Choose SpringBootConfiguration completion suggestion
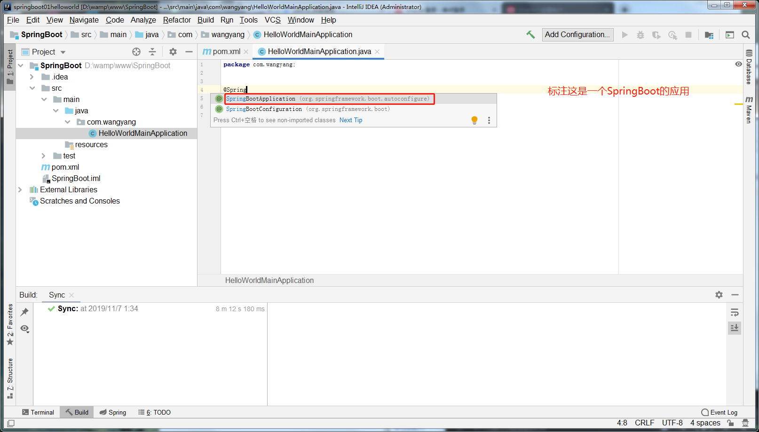This screenshot has width=759, height=432. click(x=354, y=109)
